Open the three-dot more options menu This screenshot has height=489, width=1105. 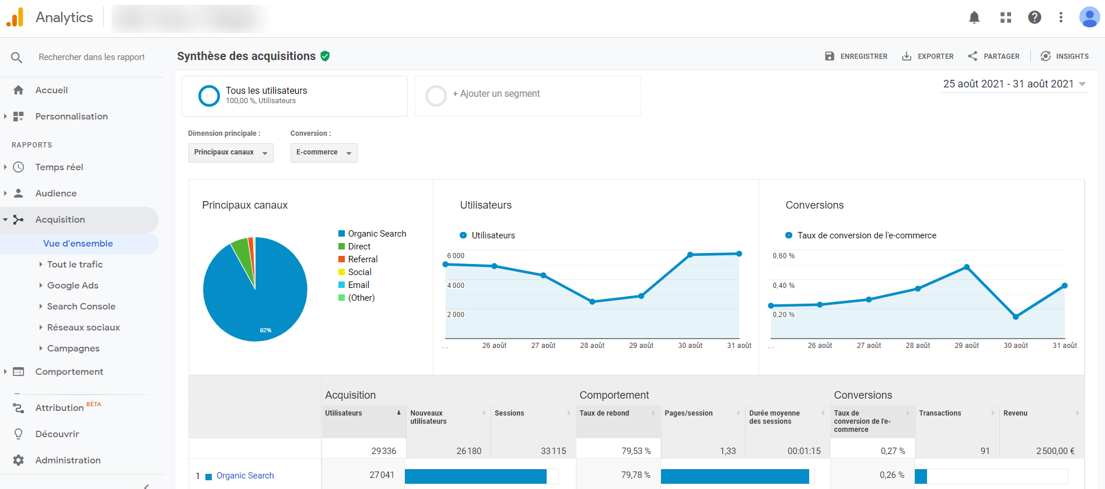click(1061, 17)
